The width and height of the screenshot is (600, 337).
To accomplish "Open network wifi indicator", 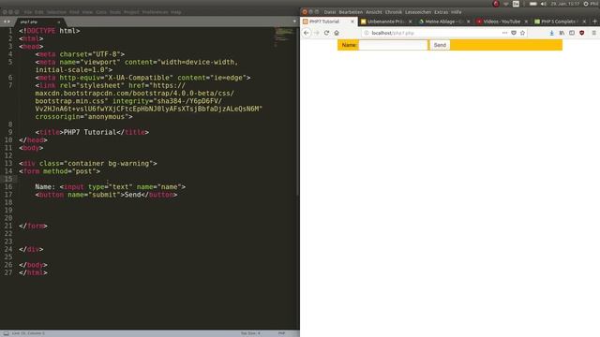I will coord(506,4).
